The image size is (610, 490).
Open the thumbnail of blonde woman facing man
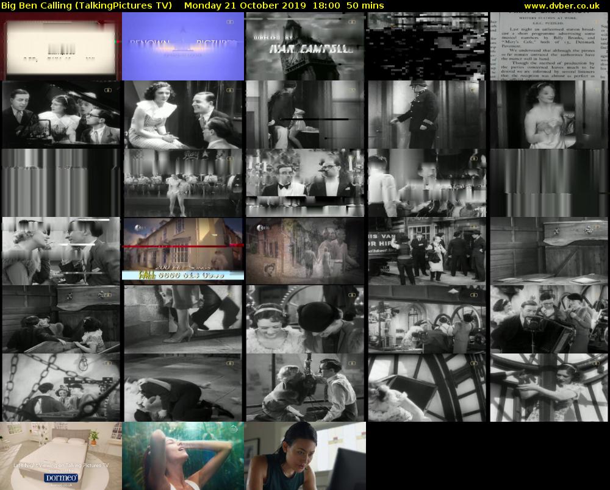61,251
